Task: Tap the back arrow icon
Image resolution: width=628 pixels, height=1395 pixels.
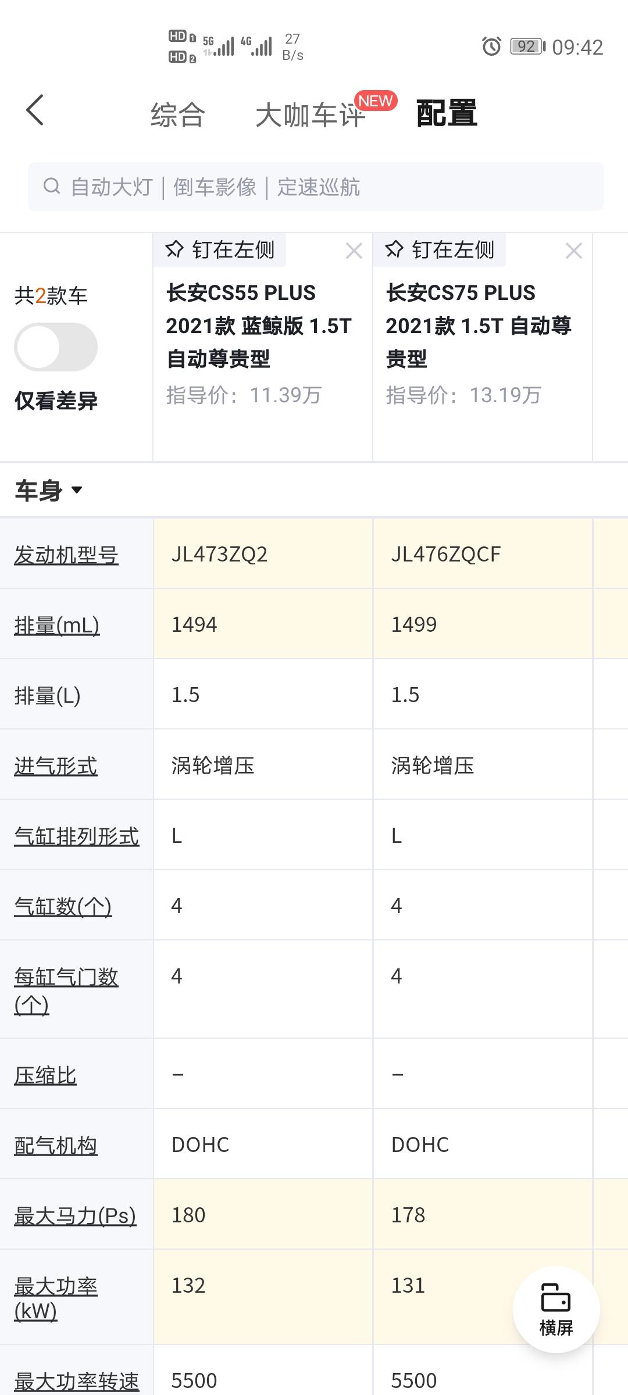Action: point(35,110)
